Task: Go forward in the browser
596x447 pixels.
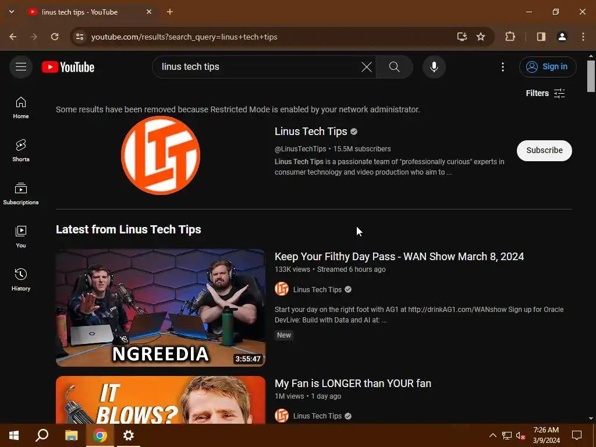Action: (x=34, y=37)
